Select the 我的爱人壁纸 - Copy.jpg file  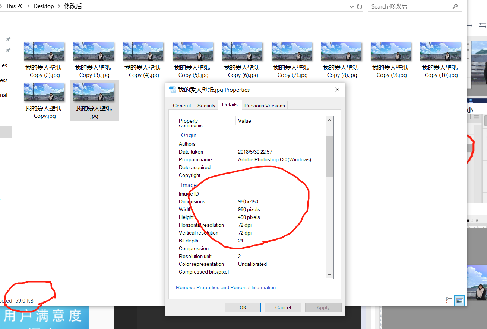pos(44,100)
